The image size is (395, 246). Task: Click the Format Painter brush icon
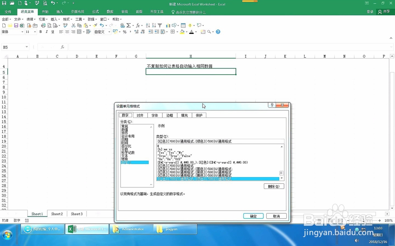point(95,25)
